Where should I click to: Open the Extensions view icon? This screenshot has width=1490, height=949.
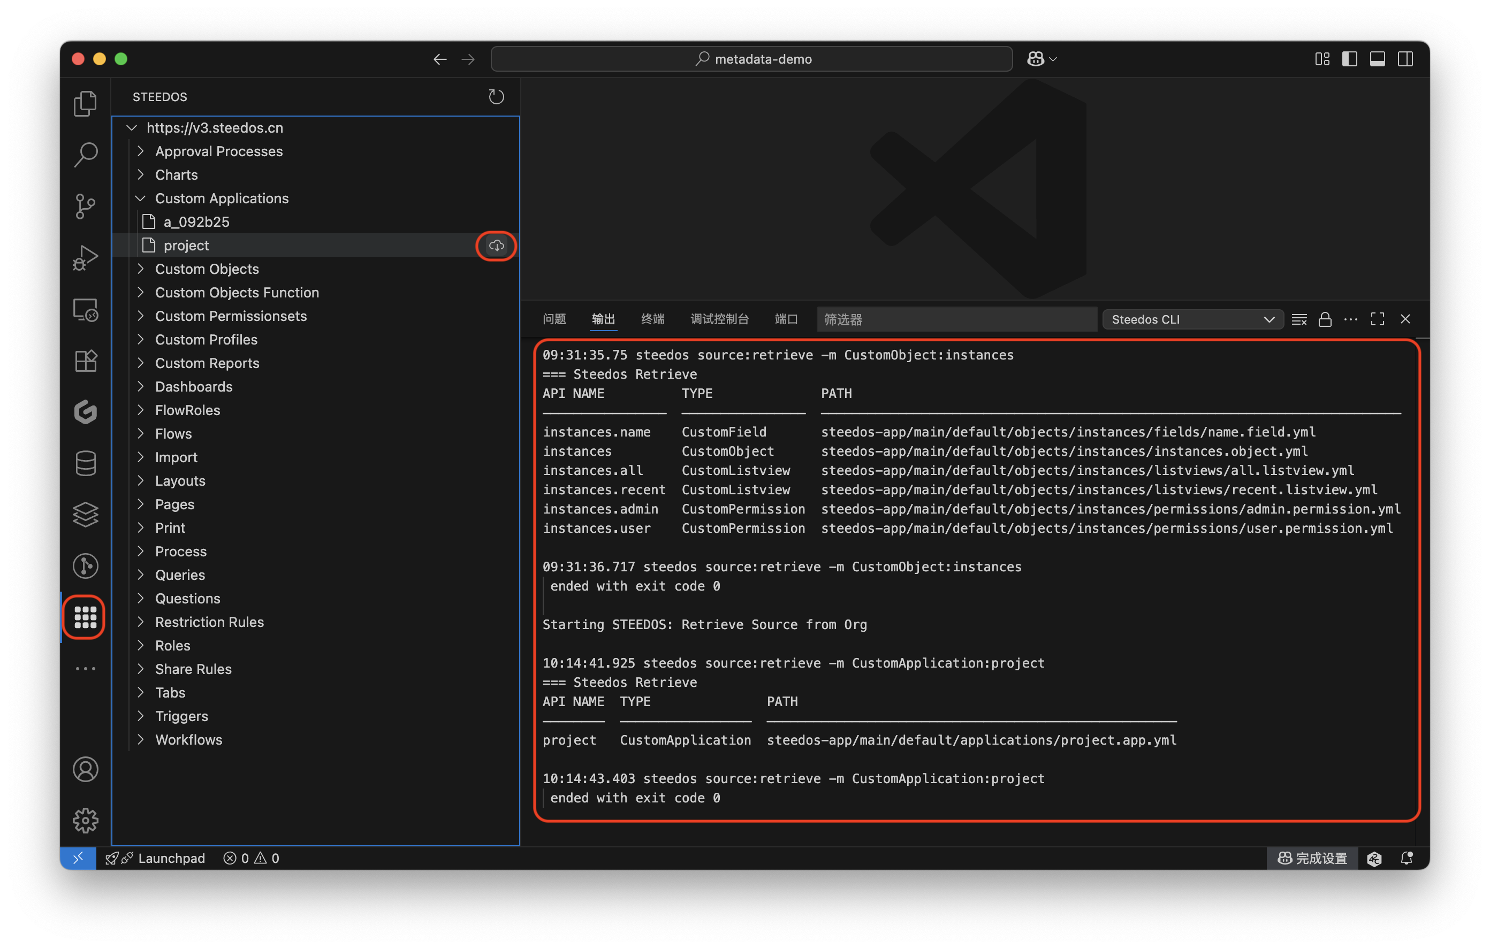pos(86,361)
